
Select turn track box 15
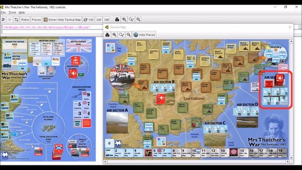243,153
